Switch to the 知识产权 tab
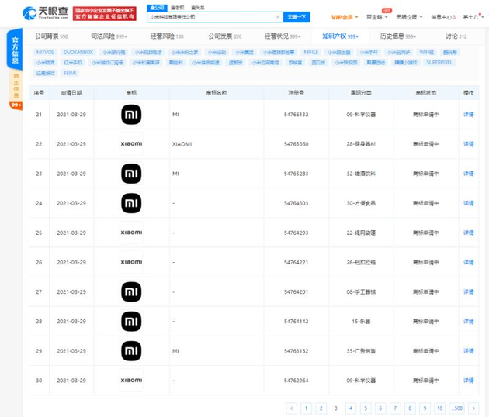The height and width of the screenshot is (417, 489). point(340,36)
